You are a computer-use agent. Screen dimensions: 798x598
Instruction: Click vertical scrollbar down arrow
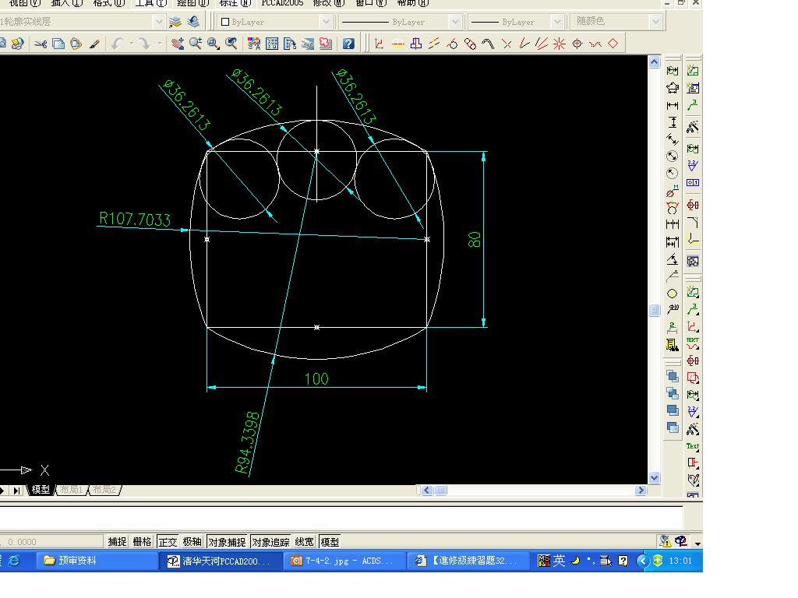coord(655,477)
